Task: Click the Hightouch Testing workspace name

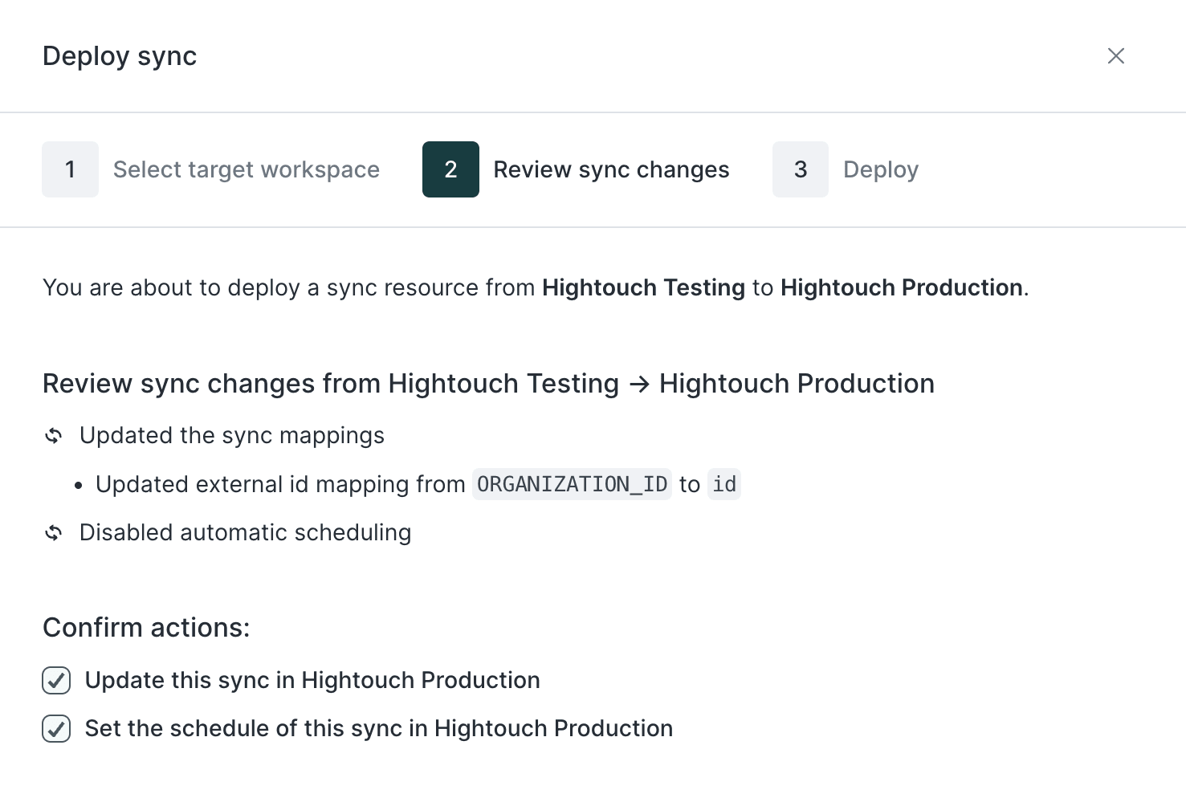Action: 642,287
